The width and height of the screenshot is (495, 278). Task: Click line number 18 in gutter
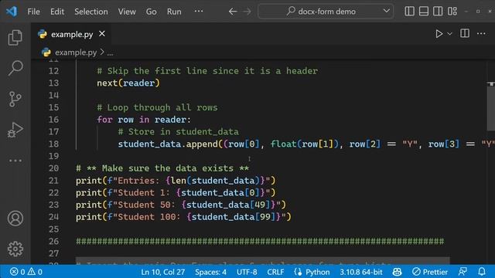(53, 144)
